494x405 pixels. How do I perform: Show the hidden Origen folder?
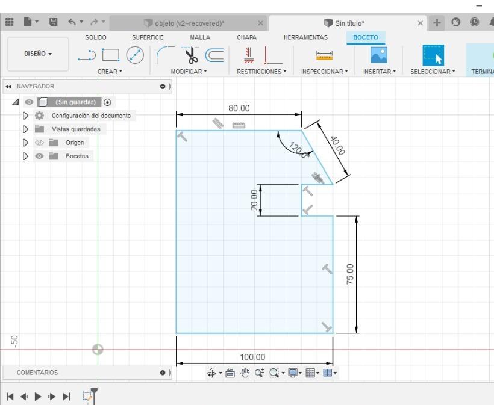(39, 143)
